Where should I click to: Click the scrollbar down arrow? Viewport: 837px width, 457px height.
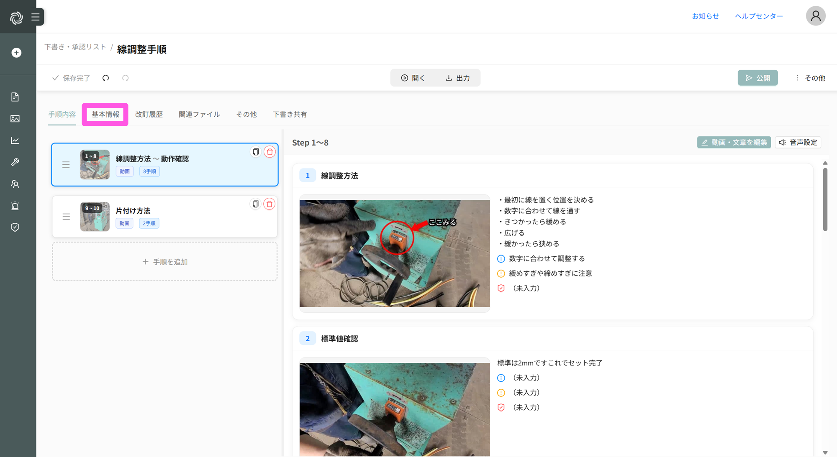click(x=825, y=453)
